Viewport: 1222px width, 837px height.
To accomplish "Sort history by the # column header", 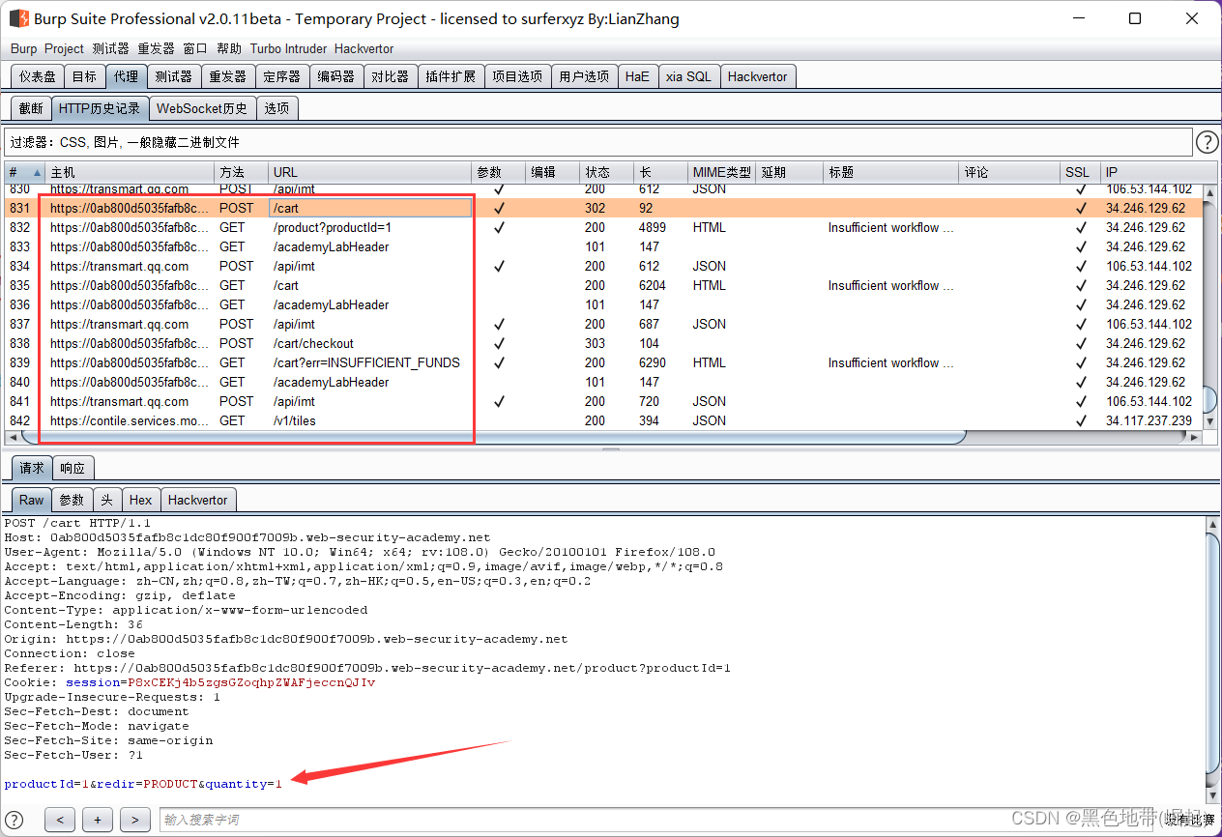I will point(25,172).
